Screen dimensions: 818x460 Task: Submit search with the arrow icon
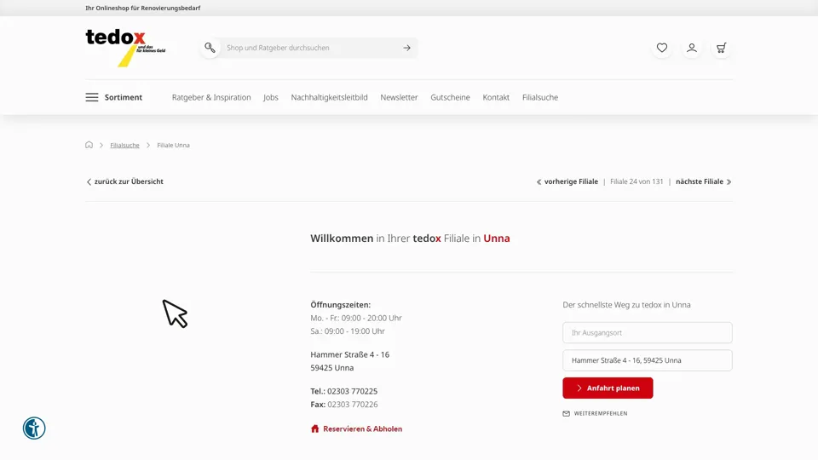click(407, 48)
